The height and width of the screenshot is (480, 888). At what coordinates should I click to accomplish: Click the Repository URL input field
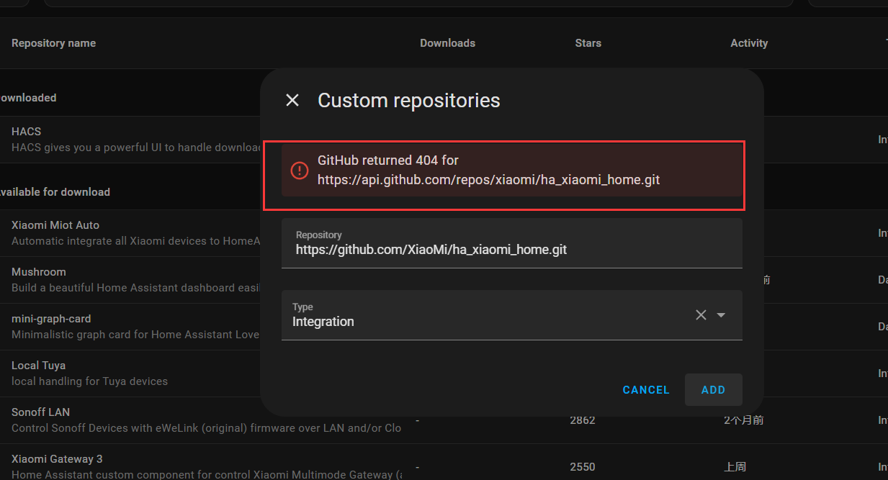tap(511, 250)
